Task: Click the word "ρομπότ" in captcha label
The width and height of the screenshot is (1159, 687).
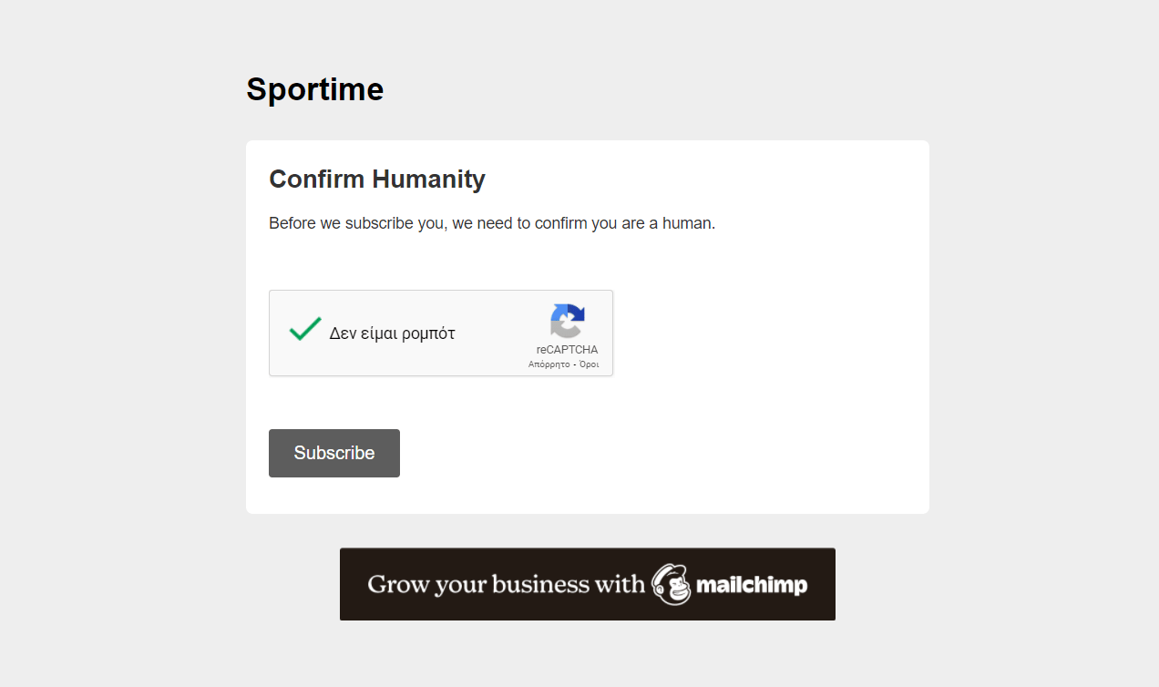Action: (x=426, y=333)
